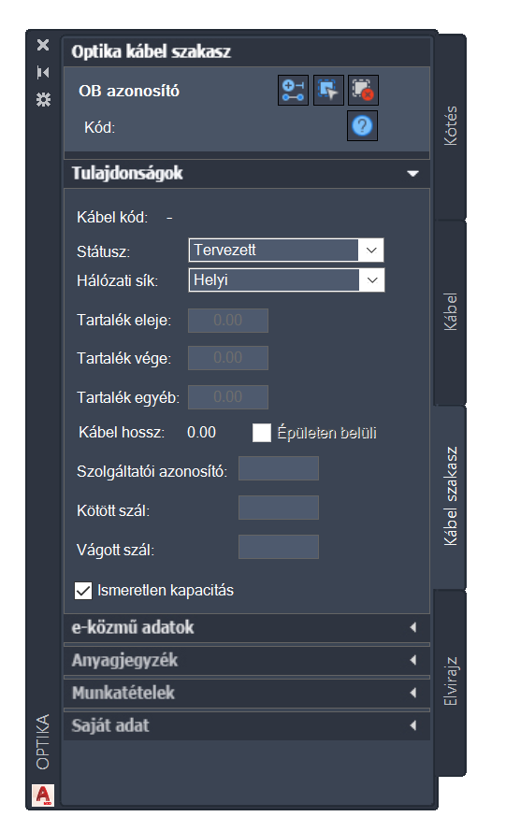Click the Szolgáltatói azonosító input field
Viewport: 506px width, 831px height.
coord(279,468)
